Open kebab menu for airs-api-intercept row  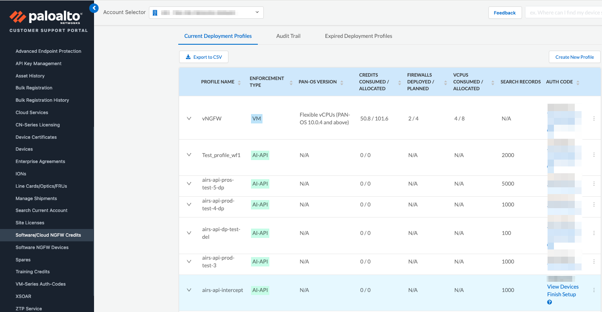(594, 290)
